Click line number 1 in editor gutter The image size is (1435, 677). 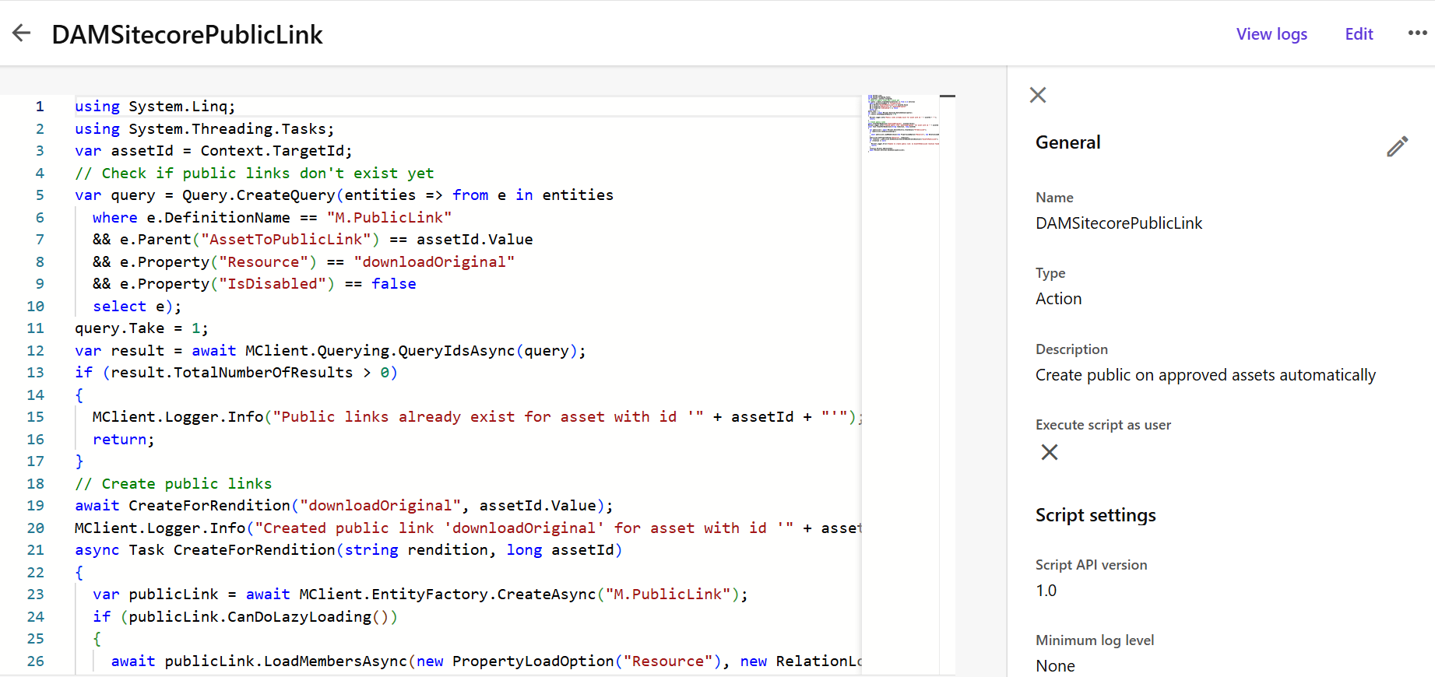tap(40, 107)
